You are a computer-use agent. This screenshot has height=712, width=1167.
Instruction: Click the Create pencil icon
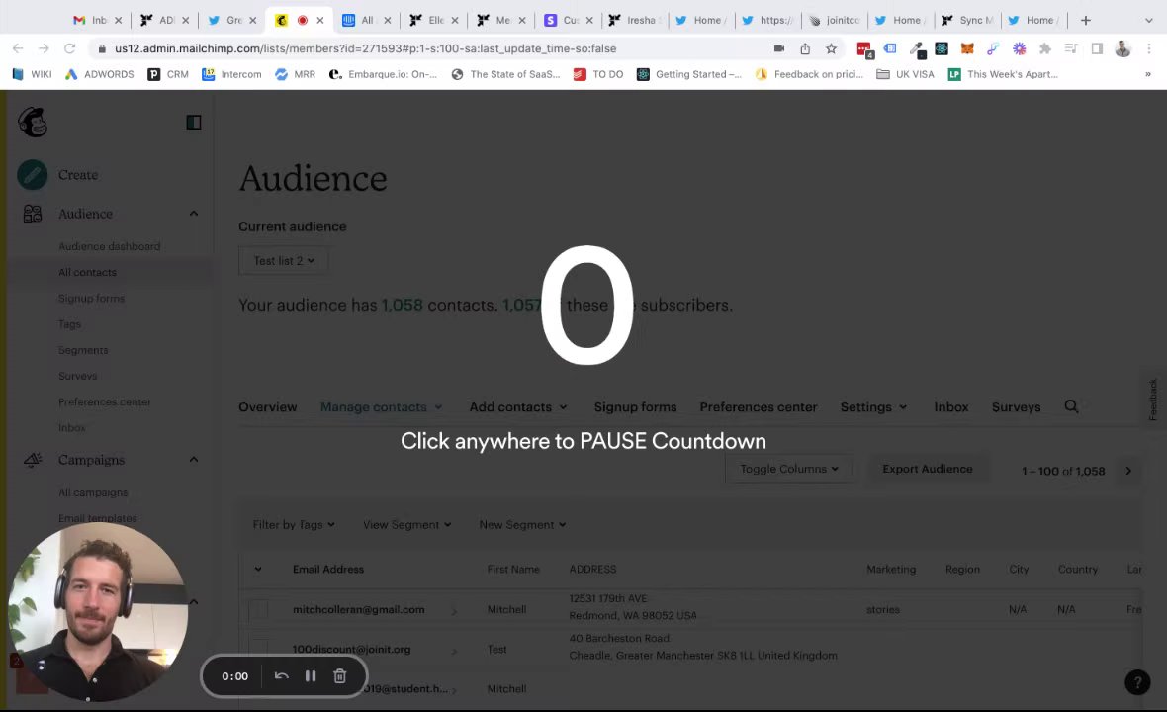coord(32,175)
